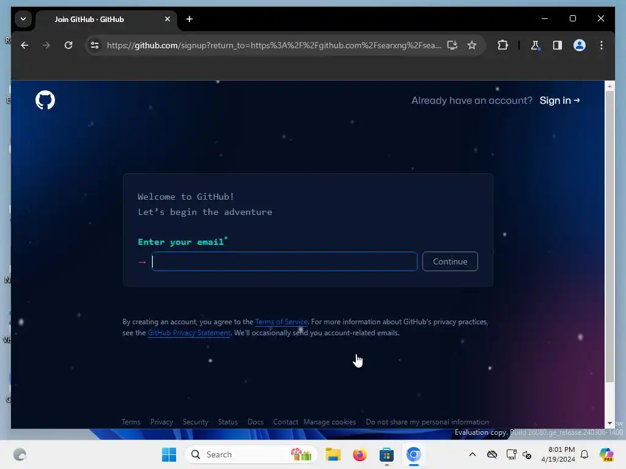Click the widgets icon at taskbar left
Screen dimensions: 626x469
[x=20, y=454]
